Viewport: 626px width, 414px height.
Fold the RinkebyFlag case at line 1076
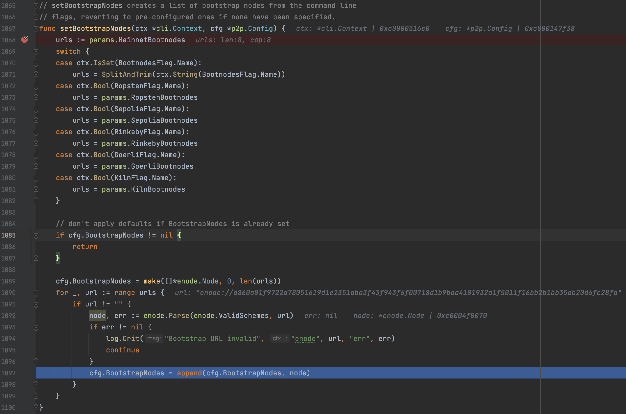(x=36, y=132)
